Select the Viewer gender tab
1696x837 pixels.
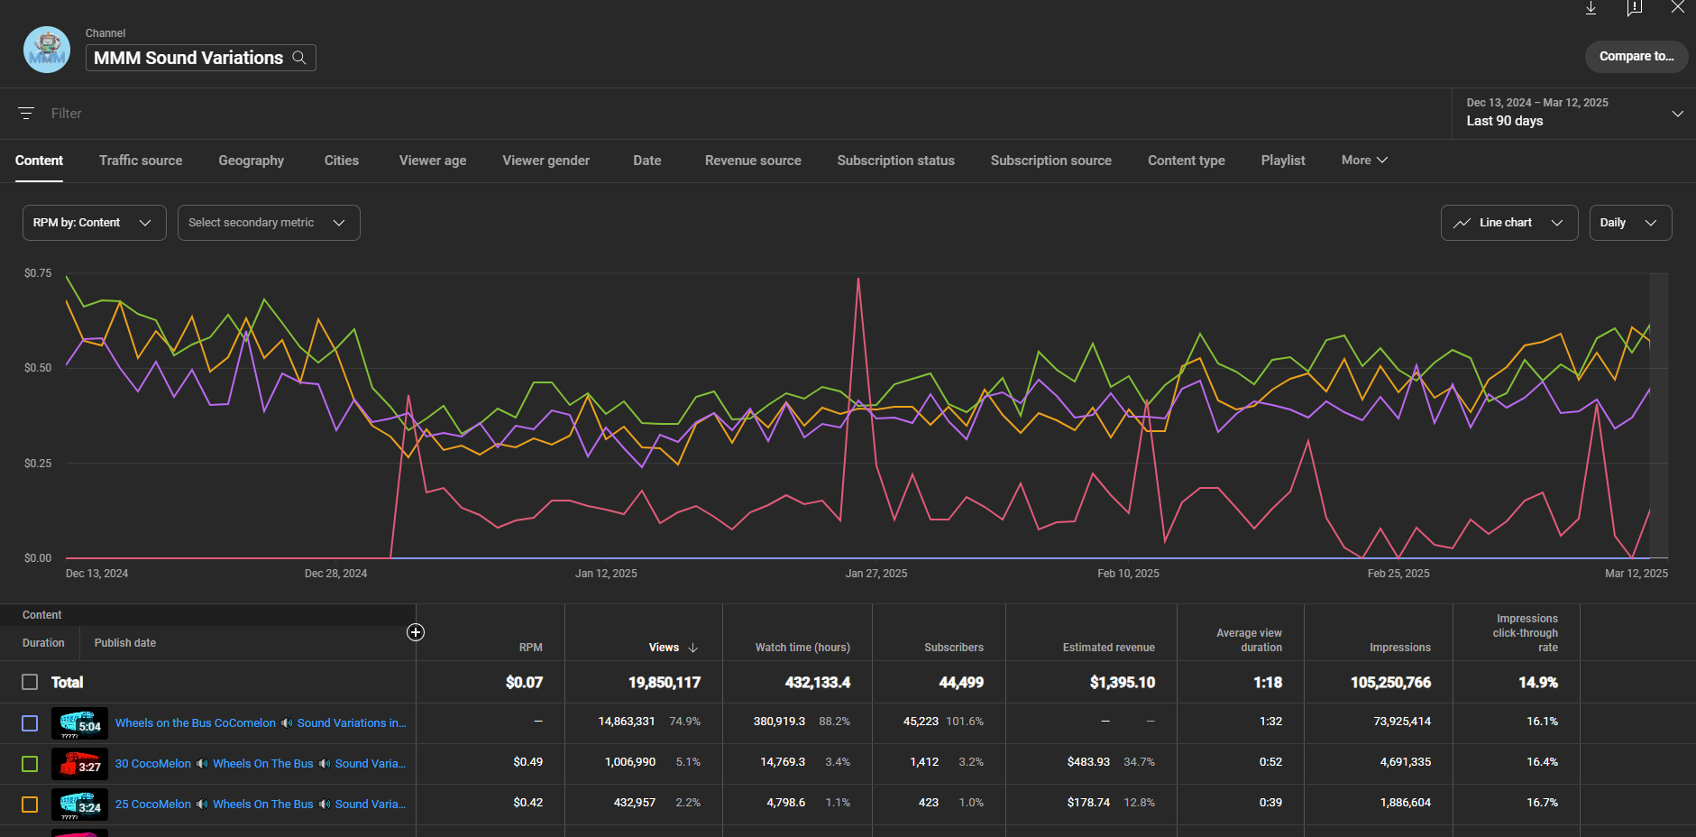pos(545,161)
